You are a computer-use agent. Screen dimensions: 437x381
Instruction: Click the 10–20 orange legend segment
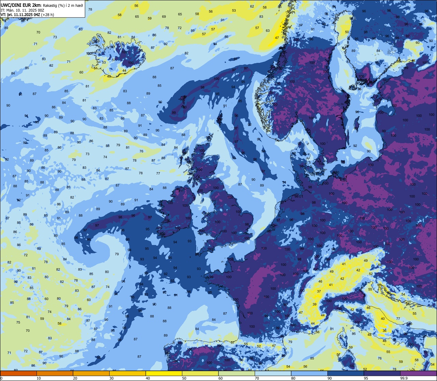tap(55, 373)
